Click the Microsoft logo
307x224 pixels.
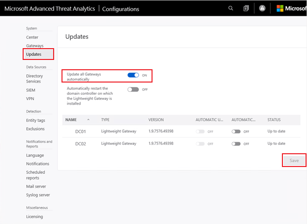pyautogui.click(x=280, y=8)
